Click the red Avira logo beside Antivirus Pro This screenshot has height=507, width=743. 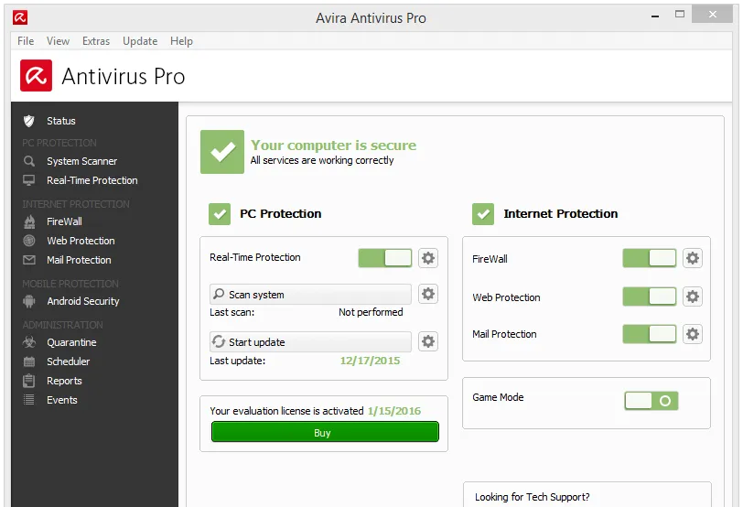pyautogui.click(x=36, y=75)
